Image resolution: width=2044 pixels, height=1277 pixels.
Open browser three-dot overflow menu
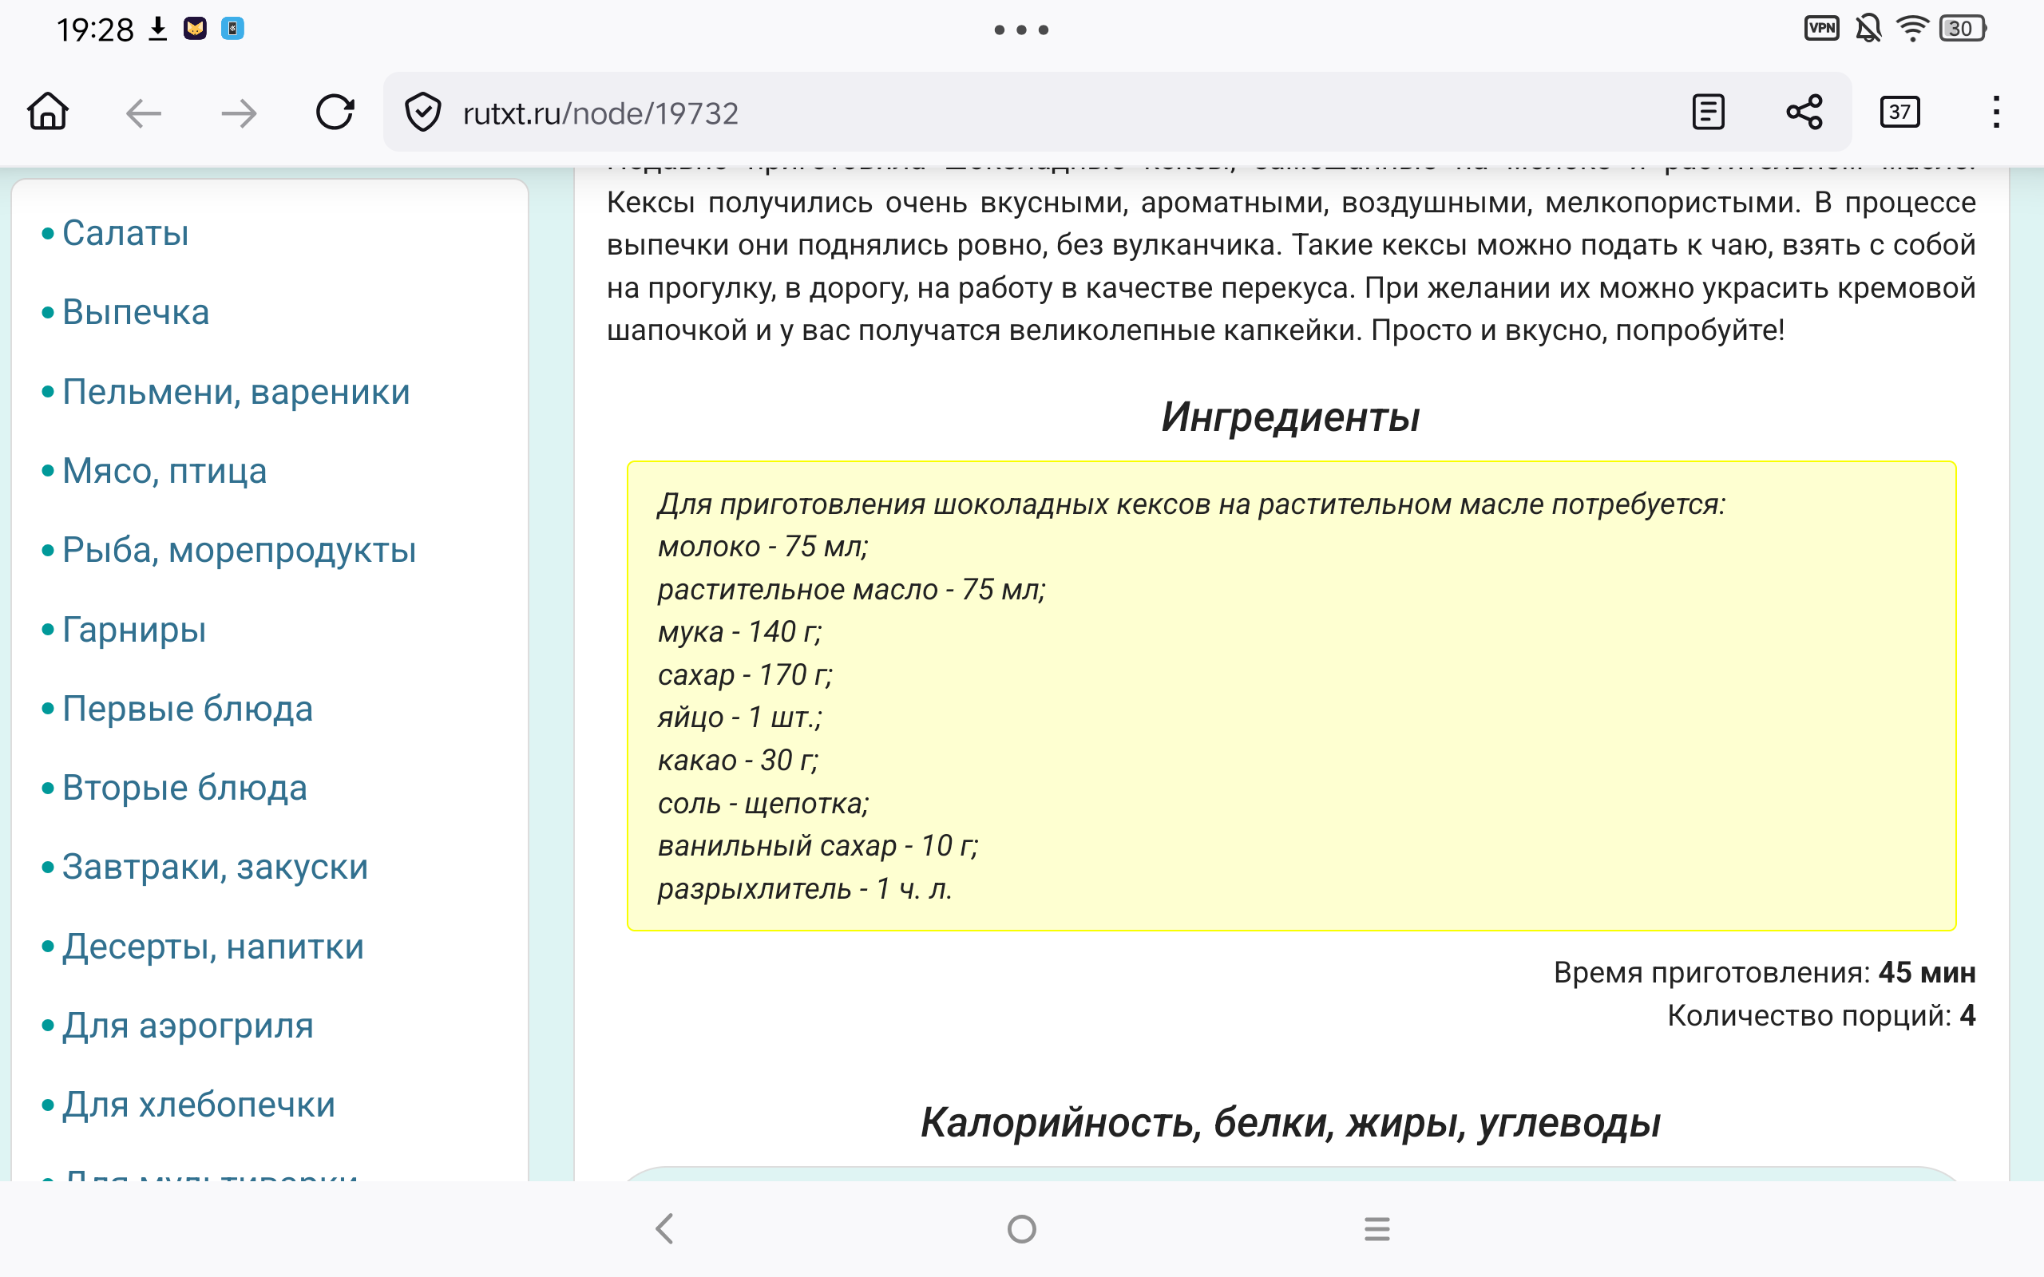[x=1996, y=112]
